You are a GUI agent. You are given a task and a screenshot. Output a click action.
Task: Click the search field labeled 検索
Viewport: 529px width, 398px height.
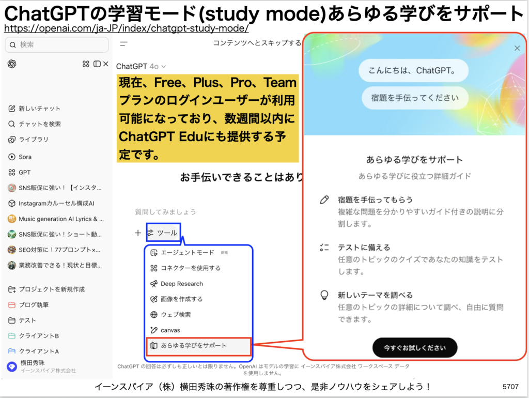pyautogui.click(x=57, y=44)
